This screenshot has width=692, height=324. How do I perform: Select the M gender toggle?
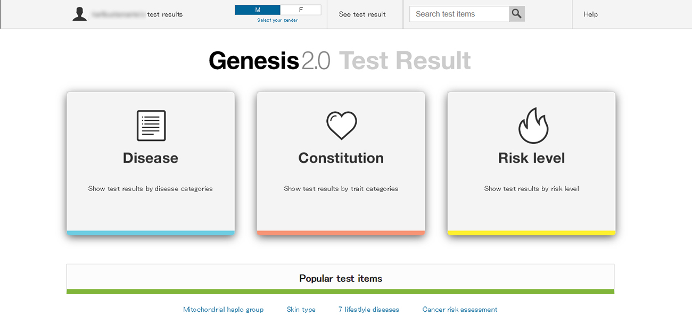(258, 10)
